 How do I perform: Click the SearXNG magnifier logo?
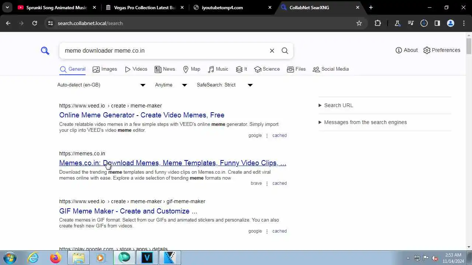[x=45, y=51]
